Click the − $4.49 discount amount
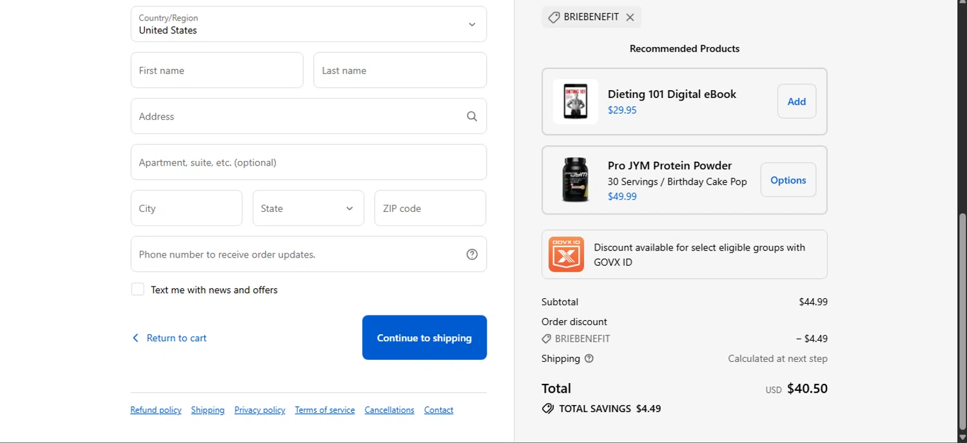This screenshot has height=443, width=967. [x=812, y=339]
